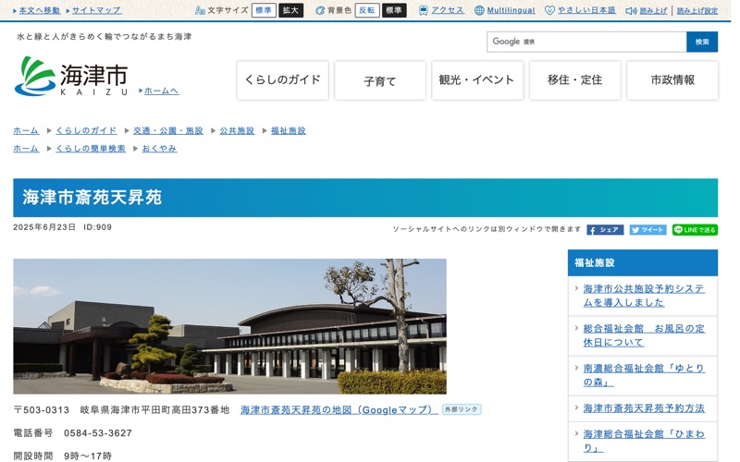
Task: Send page via LINEで送る button
Action: 695,229
